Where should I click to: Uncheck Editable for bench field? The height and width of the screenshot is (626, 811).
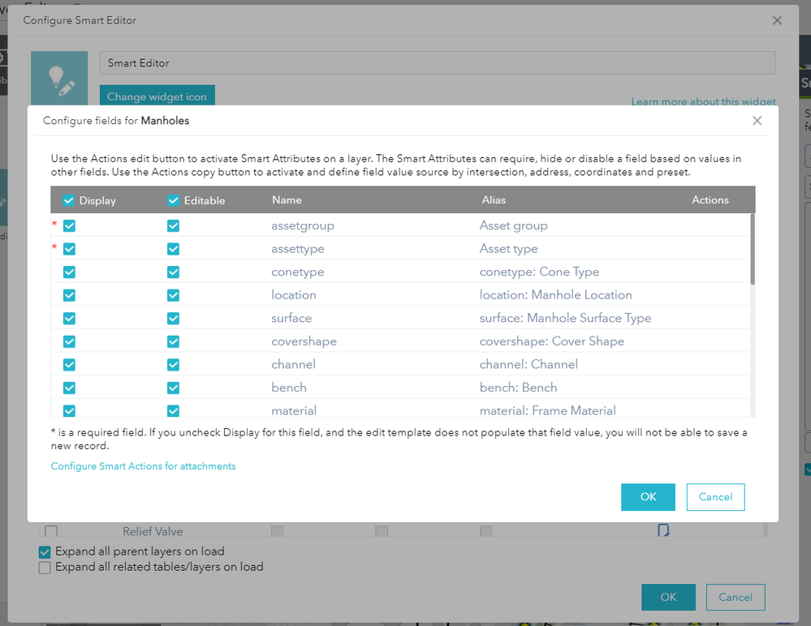click(x=173, y=388)
